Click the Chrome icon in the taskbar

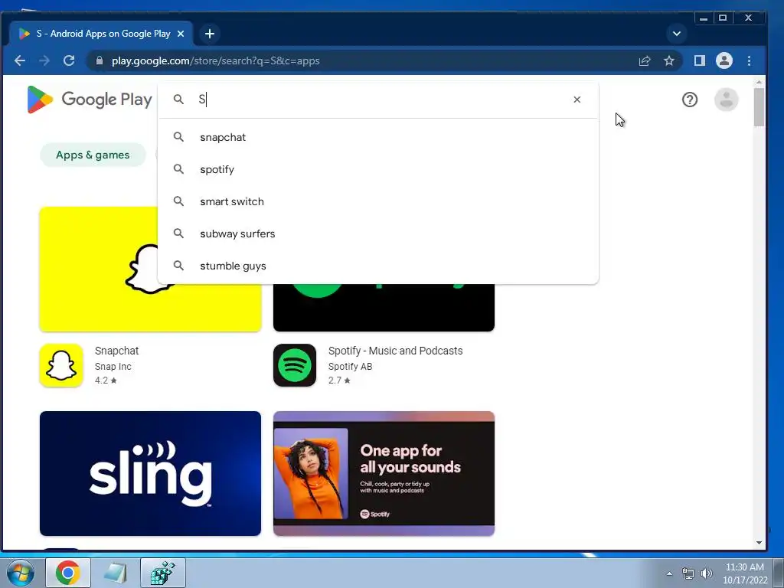[68, 573]
